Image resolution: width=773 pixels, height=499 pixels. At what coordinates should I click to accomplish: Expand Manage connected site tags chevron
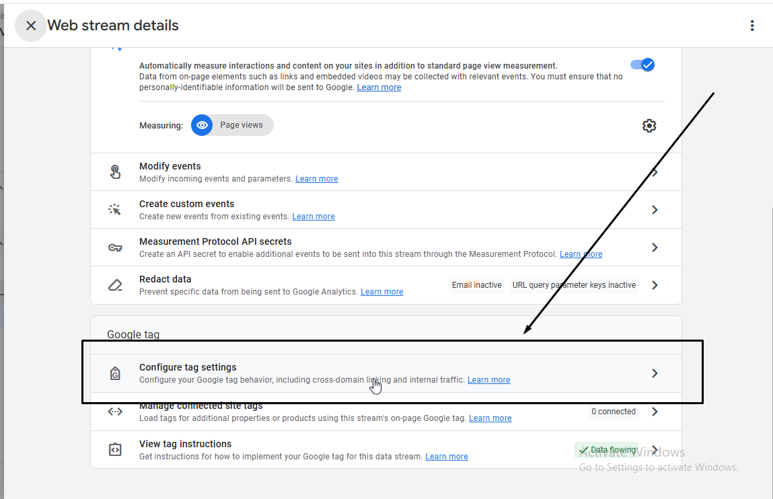pyautogui.click(x=655, y=412)
